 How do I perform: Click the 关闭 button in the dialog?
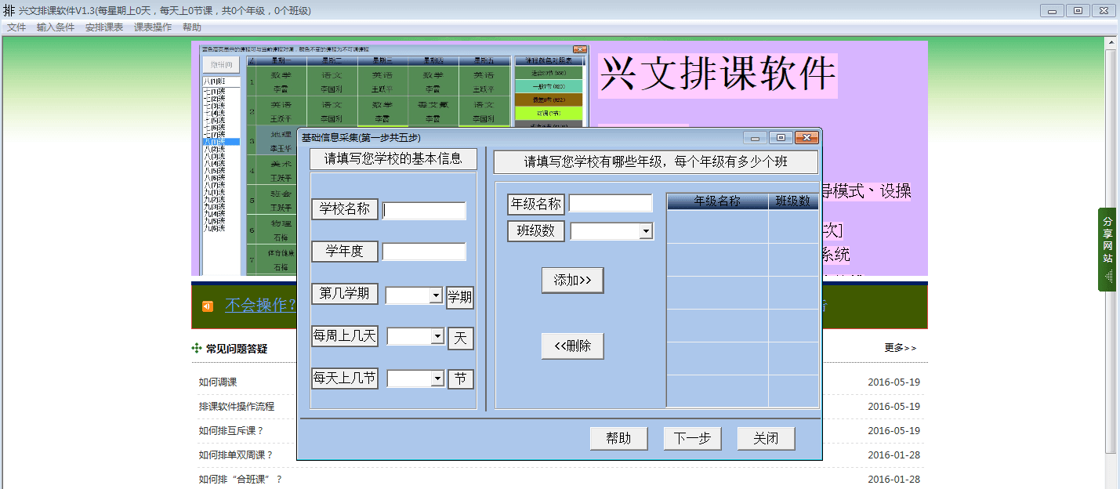(767, 439)
